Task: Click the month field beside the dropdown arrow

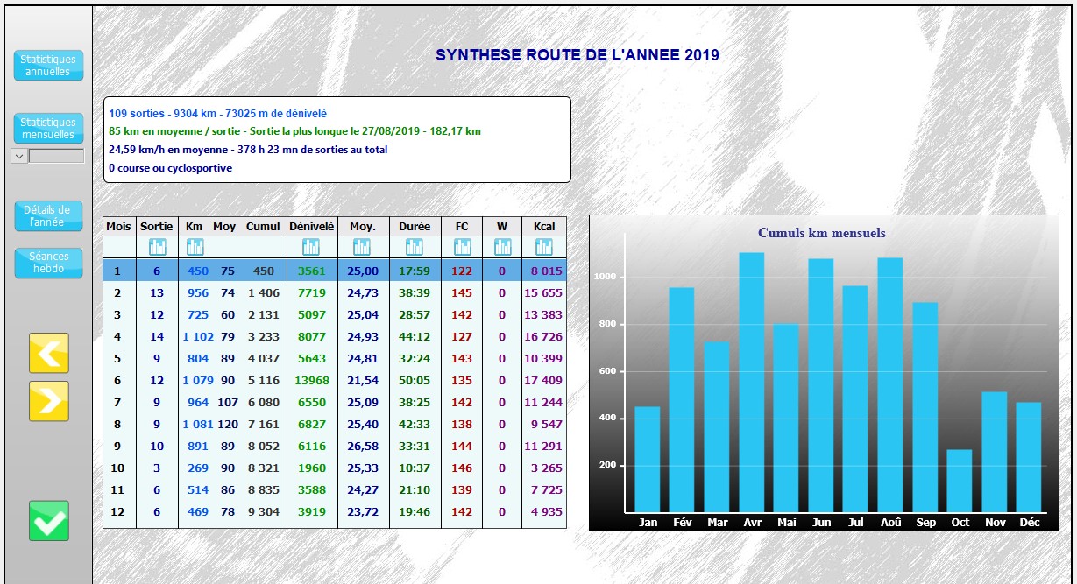Action: 56,156
